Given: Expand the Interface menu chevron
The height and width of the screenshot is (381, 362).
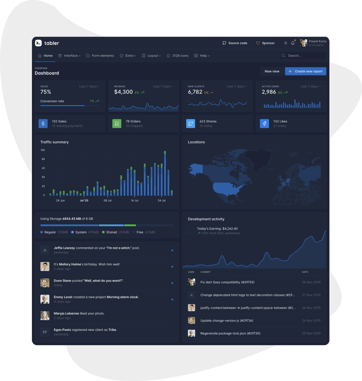Looking at the screenshot, I should [x=79, y=55].
